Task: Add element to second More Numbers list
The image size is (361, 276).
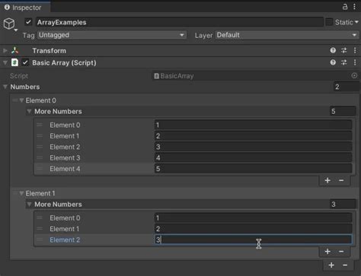Action: [x=327, y=252]
